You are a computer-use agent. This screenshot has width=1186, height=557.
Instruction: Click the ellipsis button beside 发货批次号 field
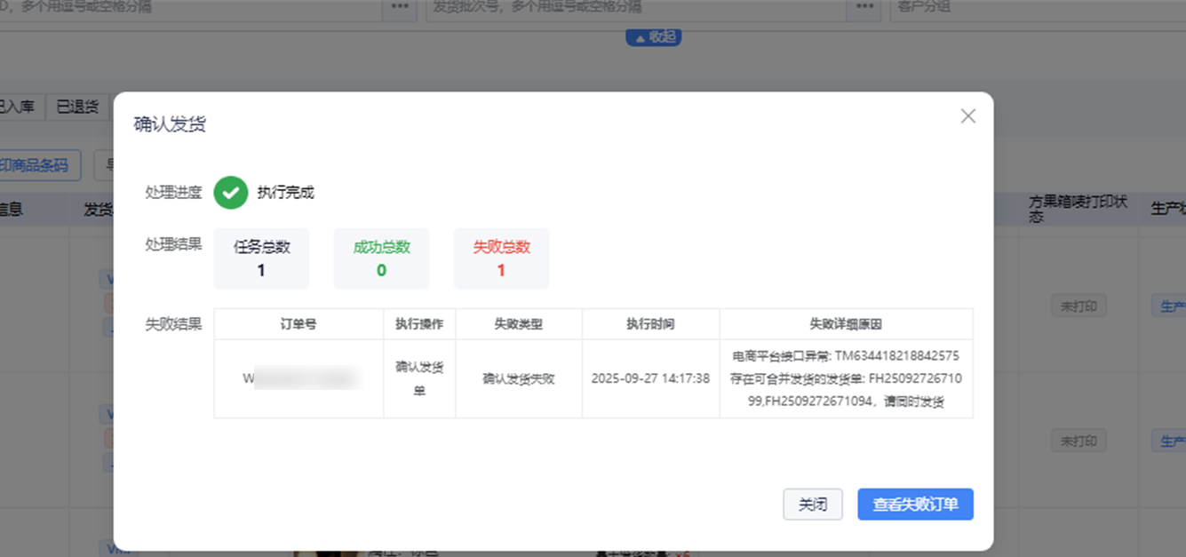pos(863,7)
